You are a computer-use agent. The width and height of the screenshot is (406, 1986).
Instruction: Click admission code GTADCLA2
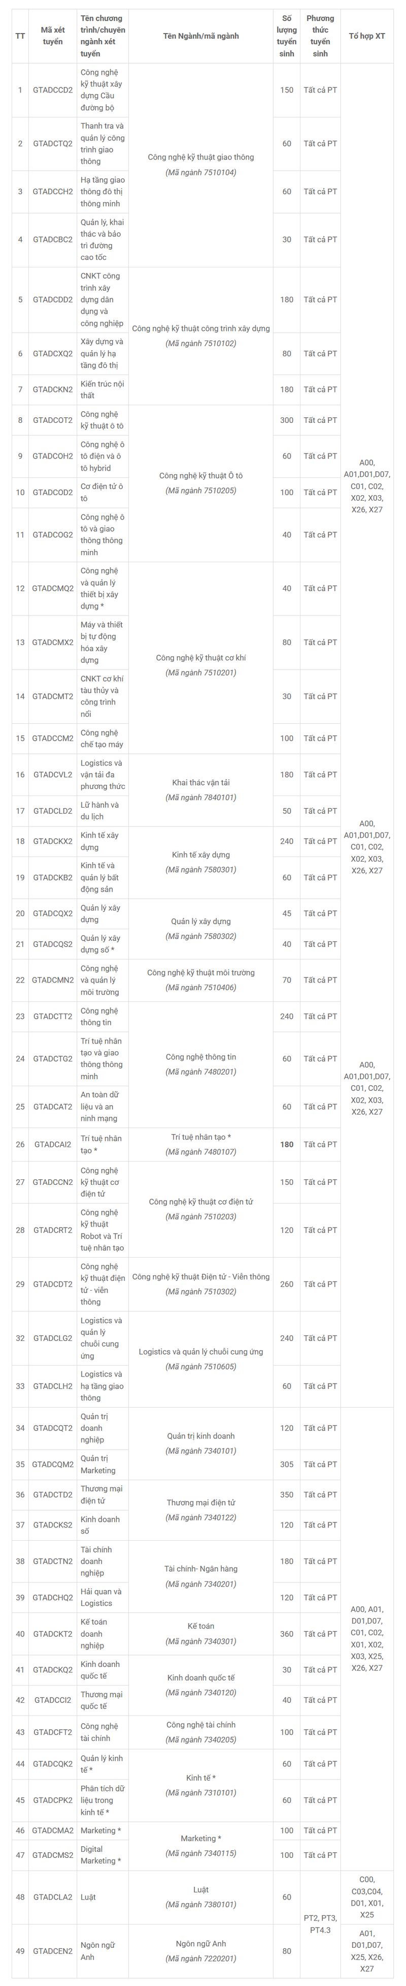52,1897
